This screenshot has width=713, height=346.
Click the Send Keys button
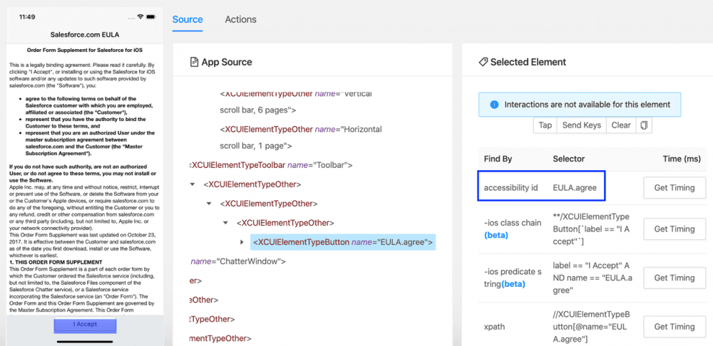[x=582, y=125]
